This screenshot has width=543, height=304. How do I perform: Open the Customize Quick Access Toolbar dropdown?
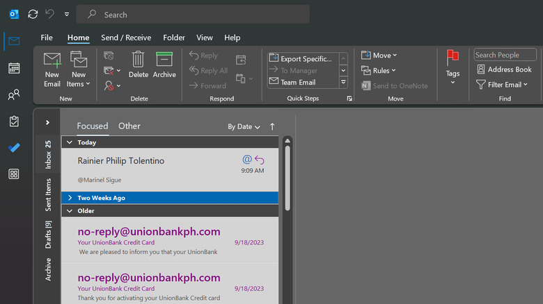tap(67, 15)
